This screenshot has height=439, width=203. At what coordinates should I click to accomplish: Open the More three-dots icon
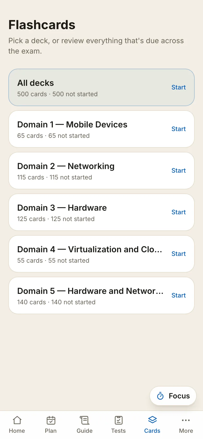[x=186, y=420]
